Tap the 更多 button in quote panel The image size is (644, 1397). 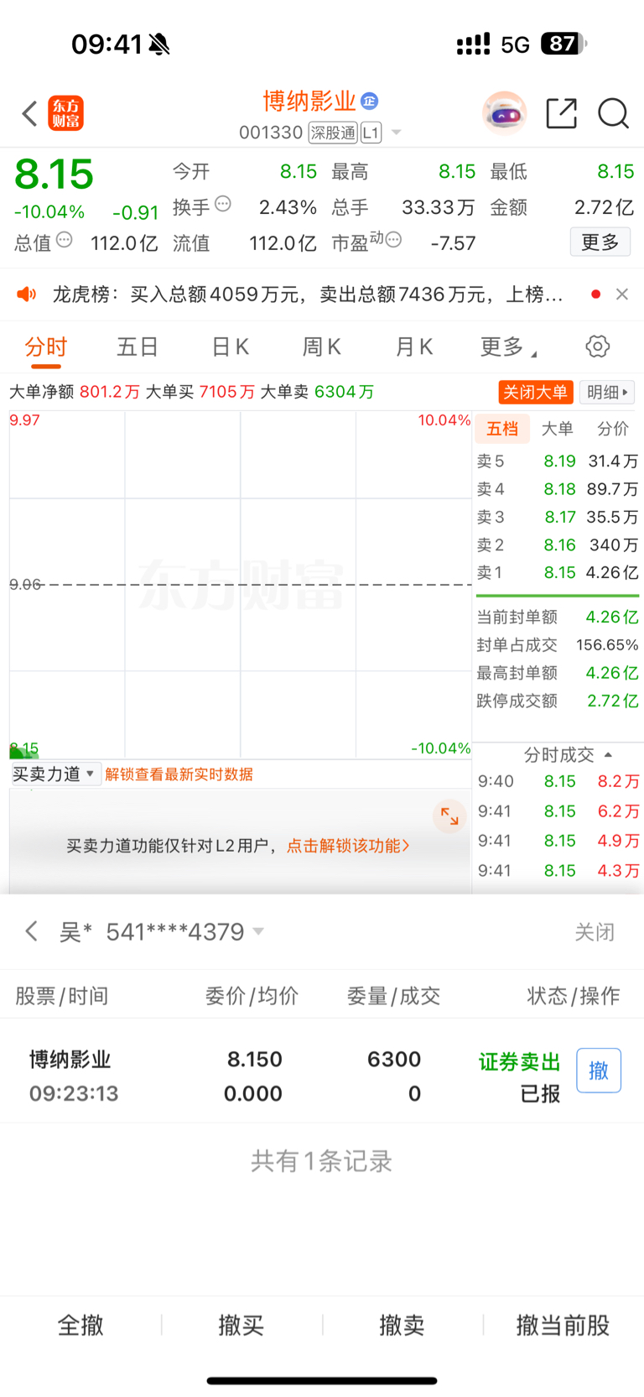pyautogui.click(x=600, y=242)
